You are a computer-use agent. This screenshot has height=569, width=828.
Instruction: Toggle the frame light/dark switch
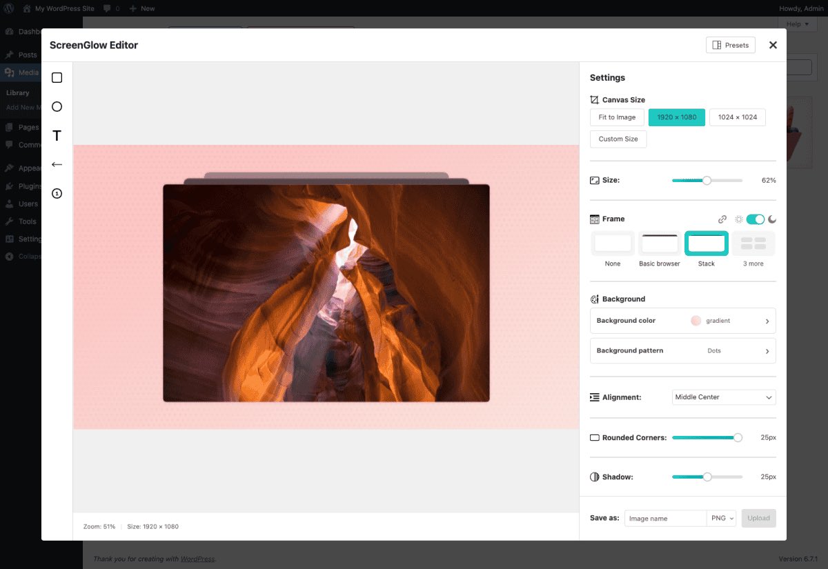coord(756,219)
